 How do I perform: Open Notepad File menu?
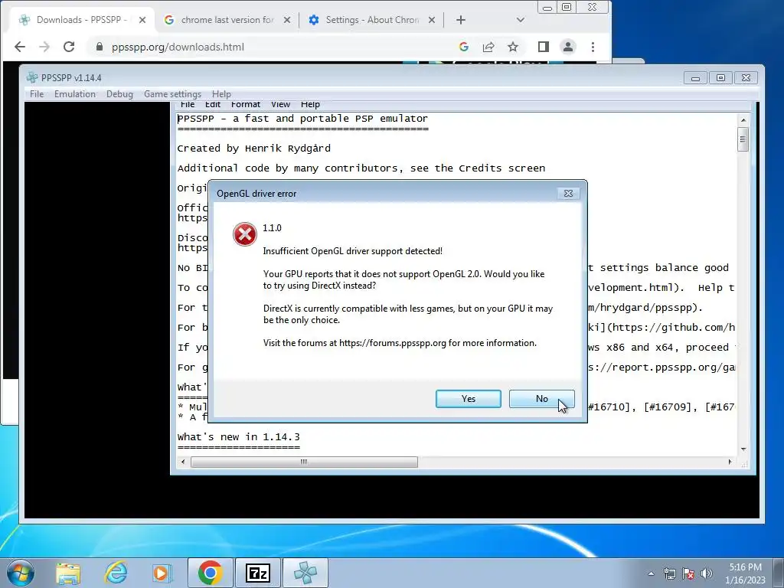(x=188, y=104)
